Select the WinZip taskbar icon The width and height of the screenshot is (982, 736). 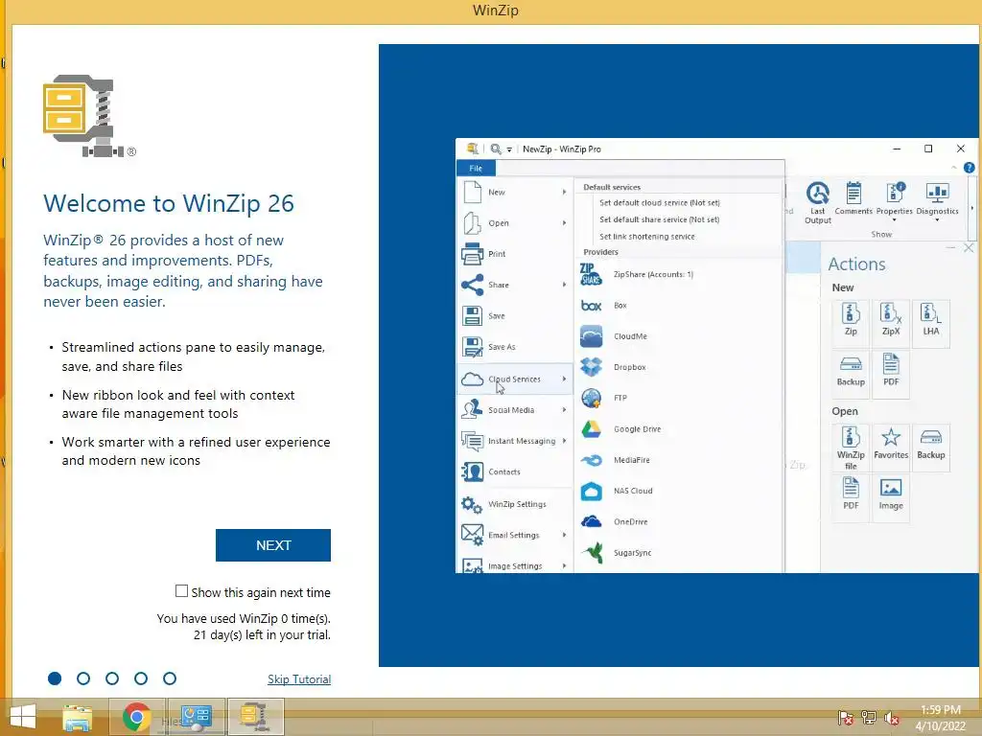pyautogui.click(x=255, y=717)
